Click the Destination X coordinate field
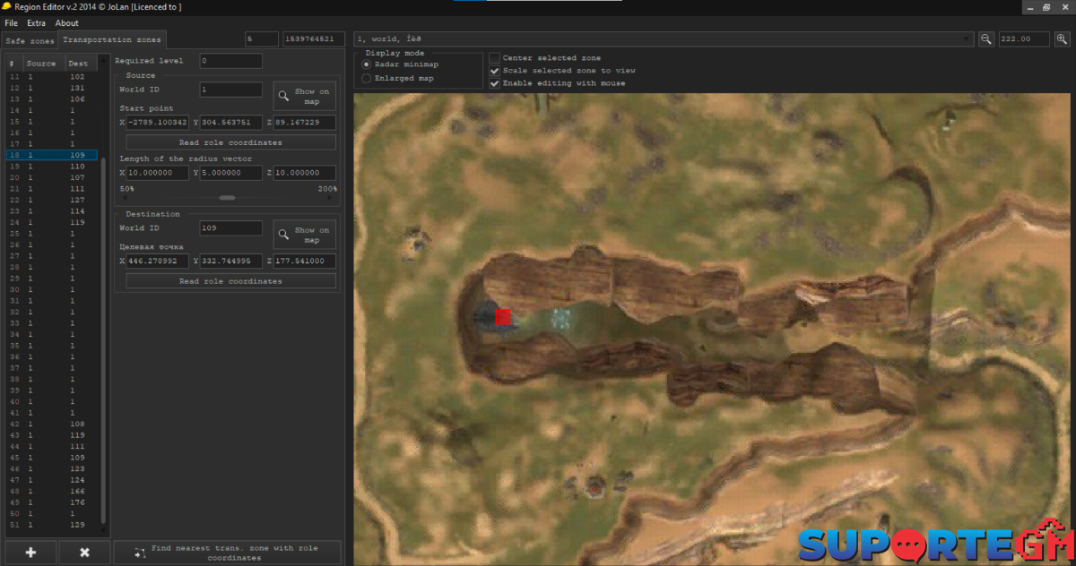 158,262
